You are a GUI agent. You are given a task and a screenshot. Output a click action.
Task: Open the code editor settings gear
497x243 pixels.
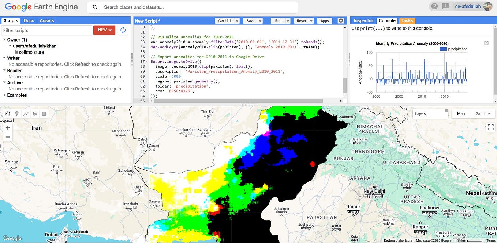(x=340, y=20)
